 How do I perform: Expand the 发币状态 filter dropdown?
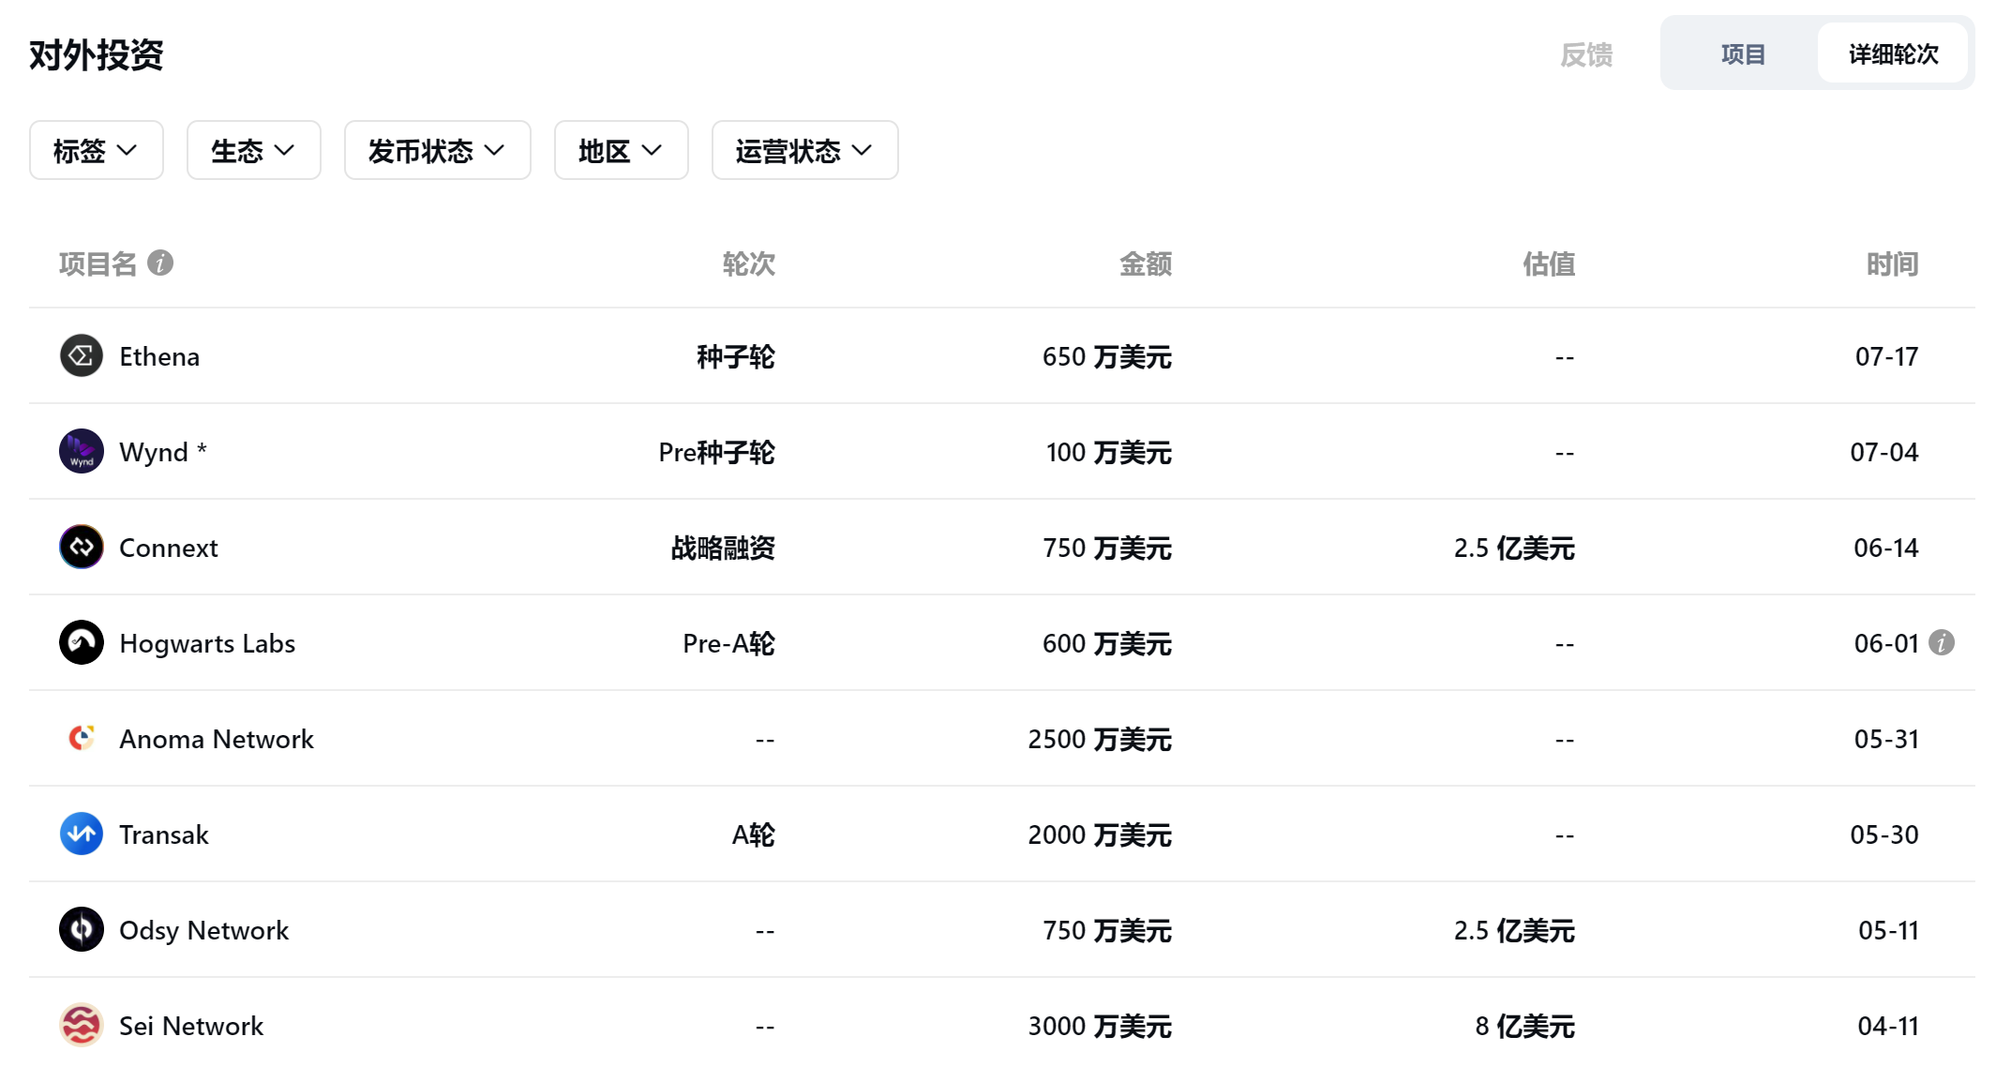[438, 150]
